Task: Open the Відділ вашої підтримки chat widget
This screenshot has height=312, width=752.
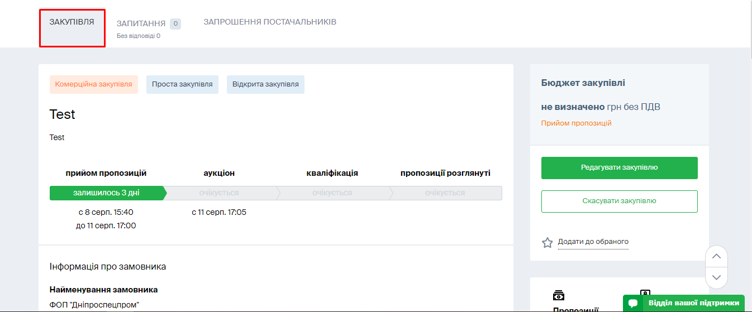Action: 693,303
